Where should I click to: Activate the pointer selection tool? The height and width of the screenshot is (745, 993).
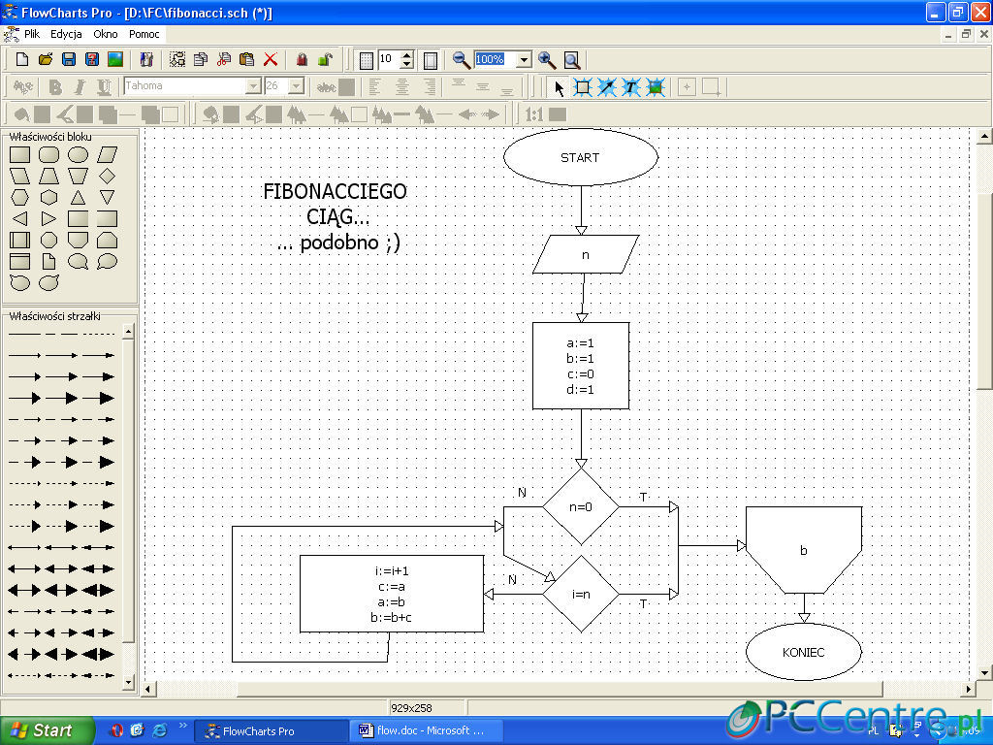click(559, 87)
